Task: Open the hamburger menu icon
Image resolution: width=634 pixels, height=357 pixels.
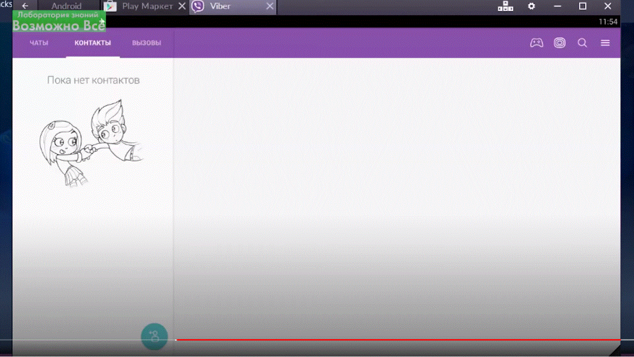Action: click(605, 43)
